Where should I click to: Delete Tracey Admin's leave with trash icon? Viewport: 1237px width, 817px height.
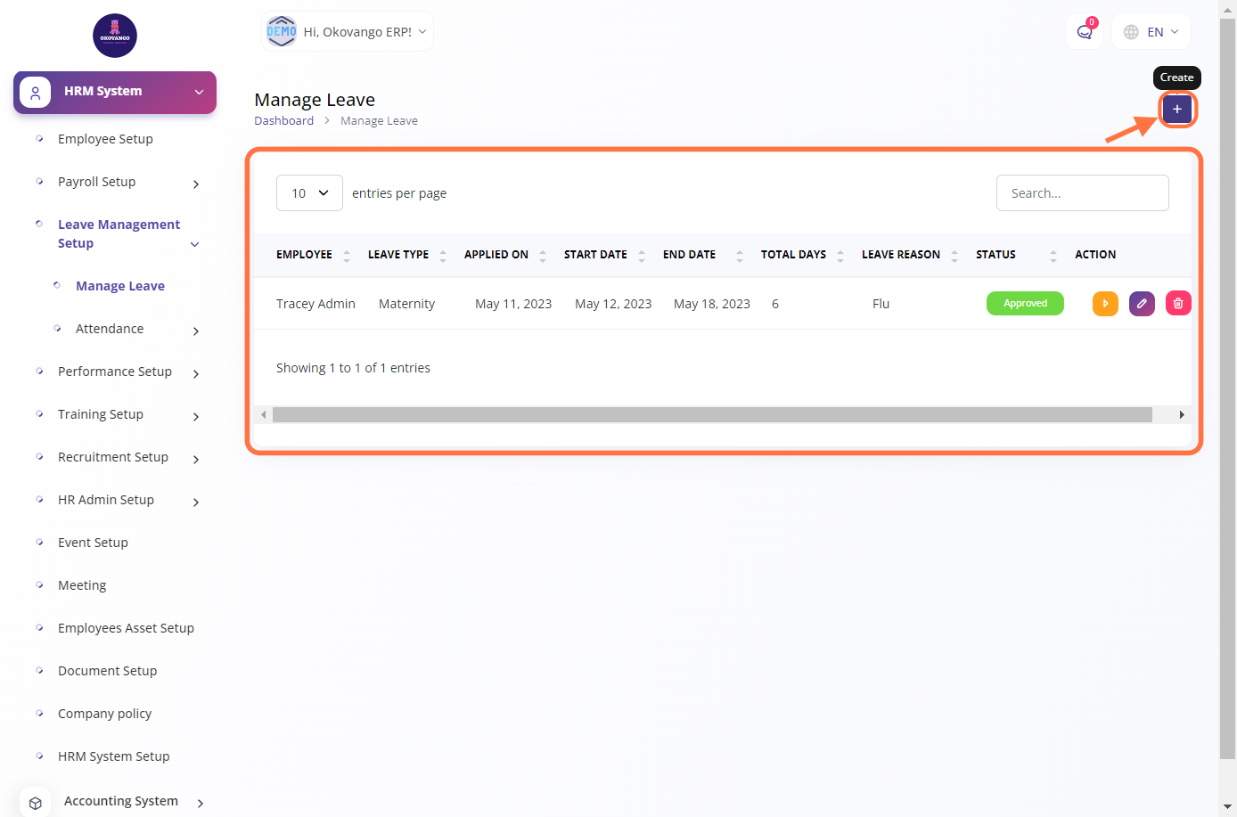[x=1177, y=304]
